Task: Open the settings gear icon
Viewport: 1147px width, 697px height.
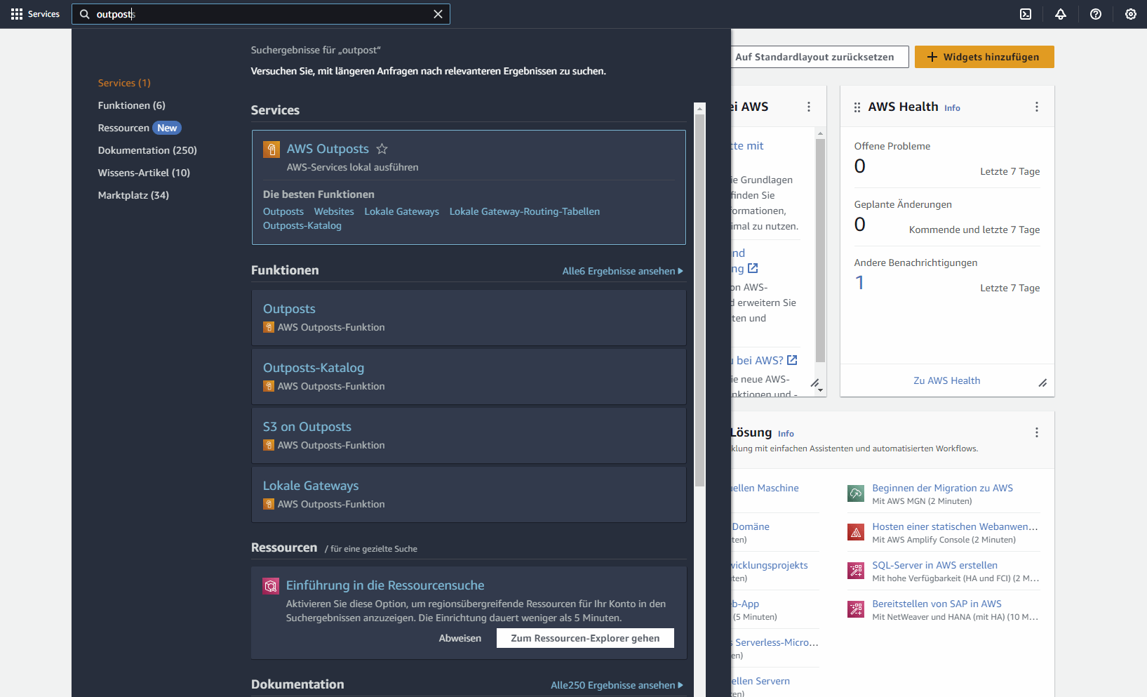Action: pyautogui.click(x=1131, y=14)
